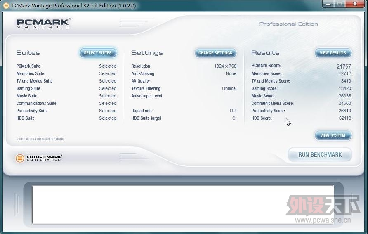
Task: Open the Select Suites dialog
Action: (x=98, y=53)
